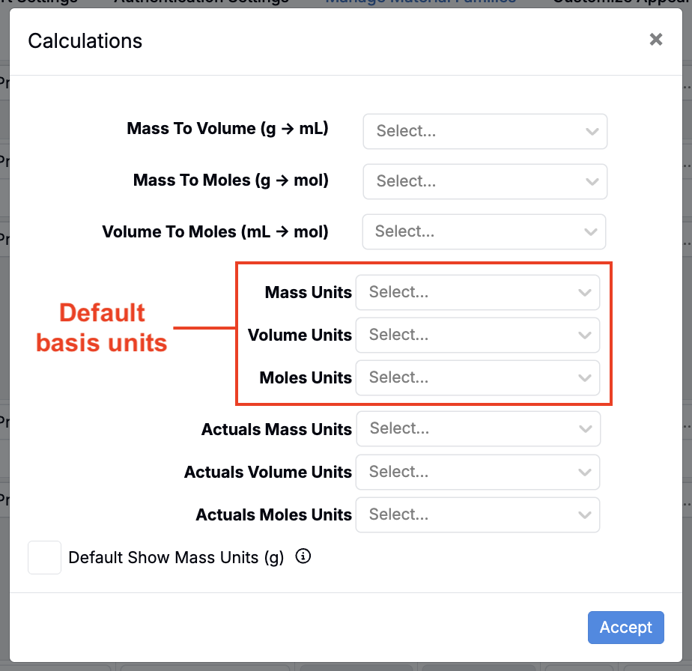The height and width of the screenshot is (671, 692).
Task: Click the Default Show Mass Units (g) label
Action: tap(176, 558)
